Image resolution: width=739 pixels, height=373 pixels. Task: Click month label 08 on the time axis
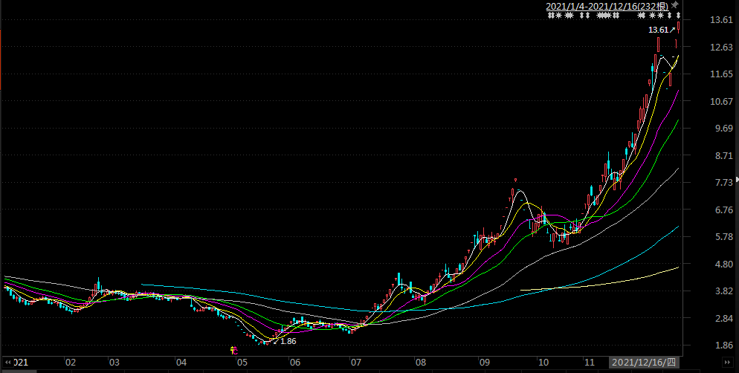[x=420, y=362]
